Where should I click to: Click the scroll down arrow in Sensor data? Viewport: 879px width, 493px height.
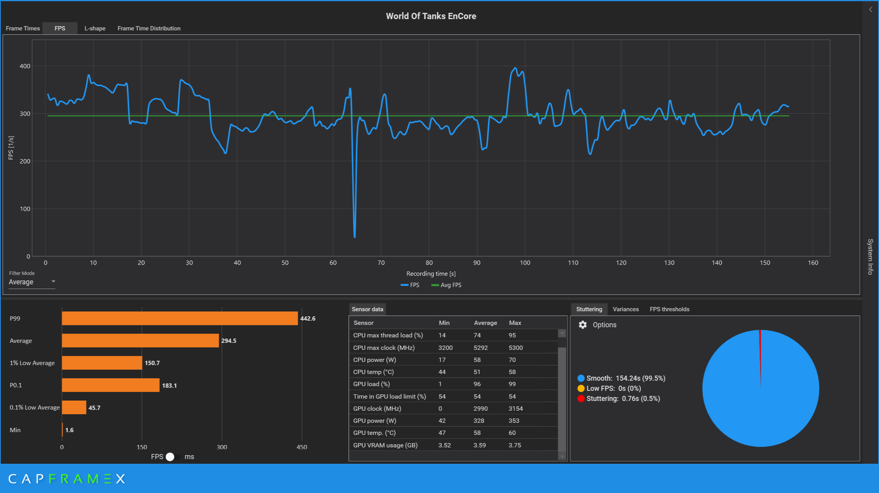(562, 456)
